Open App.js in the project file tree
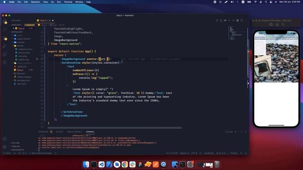Image resolution: width=303 pixels, height=170 pixels. [20, 70]
